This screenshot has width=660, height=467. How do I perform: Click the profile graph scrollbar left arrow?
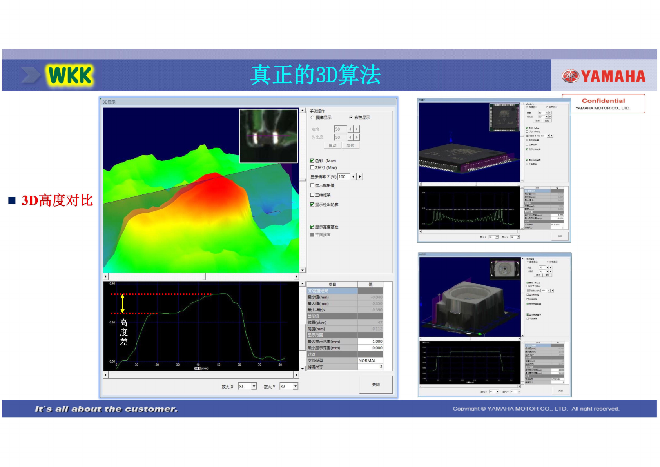pyautogui.click(x=105, y=375)
